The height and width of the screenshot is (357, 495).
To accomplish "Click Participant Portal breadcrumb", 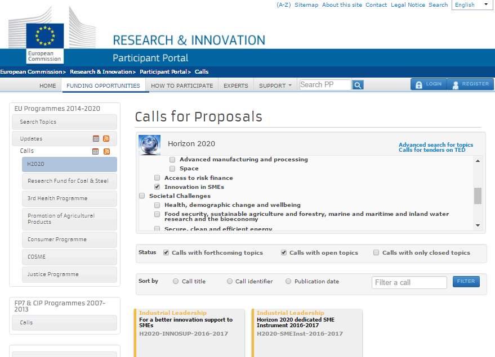I will (163, 72).
